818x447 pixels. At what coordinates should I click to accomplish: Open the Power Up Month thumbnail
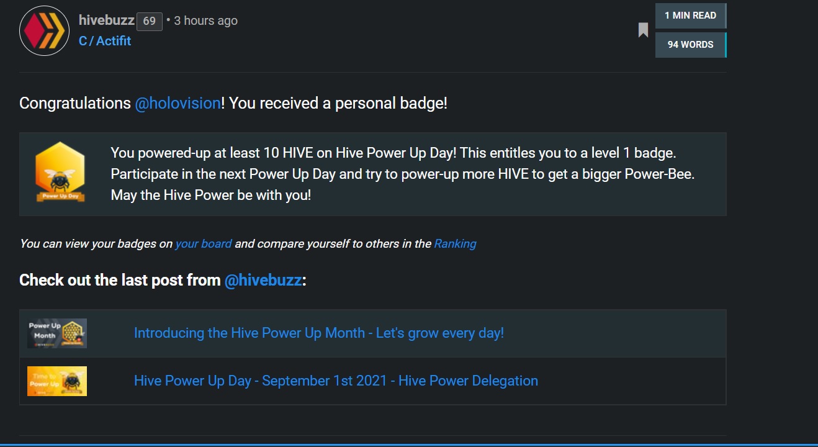[57, 333]
